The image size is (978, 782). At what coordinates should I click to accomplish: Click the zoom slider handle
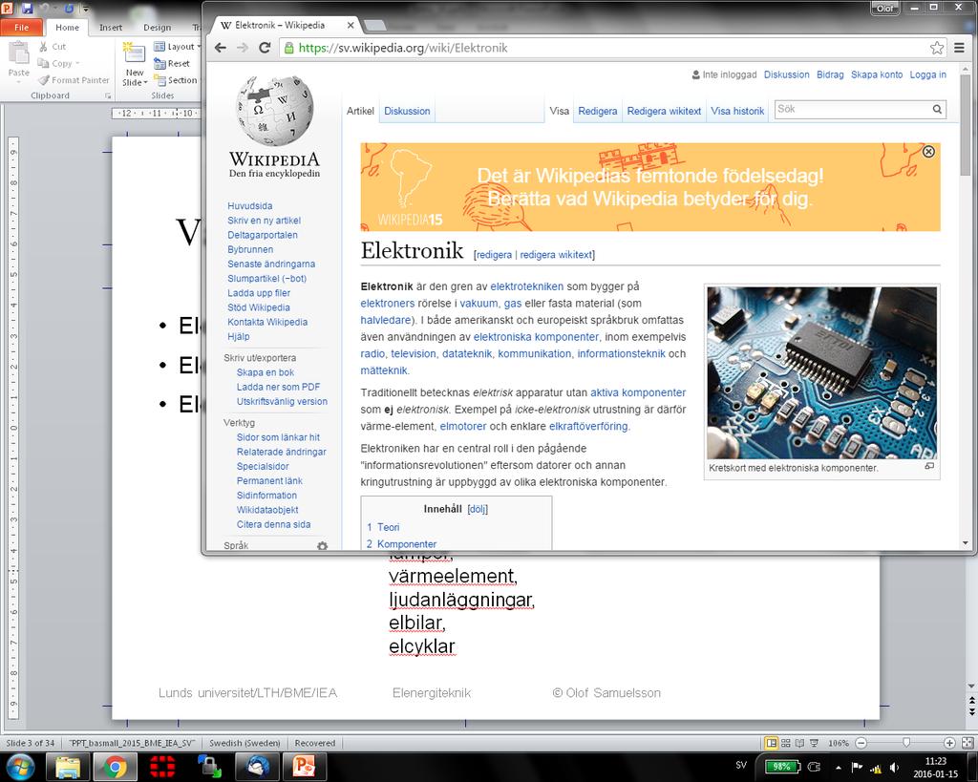pos(906,743)
